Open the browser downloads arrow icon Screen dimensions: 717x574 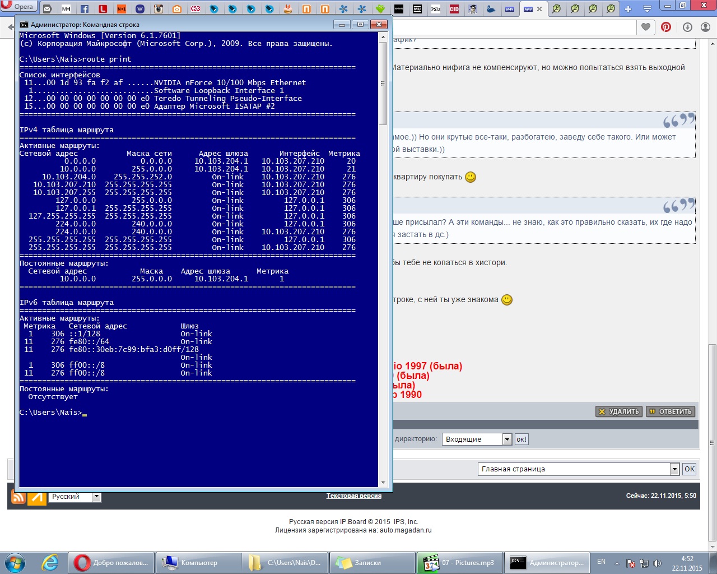pyautogui.click(x=687, y=27)
